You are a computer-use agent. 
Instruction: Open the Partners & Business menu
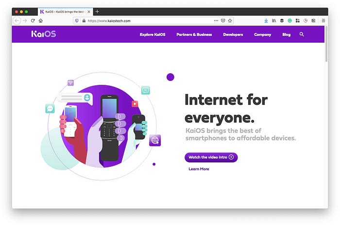click(x=194, y=34)
